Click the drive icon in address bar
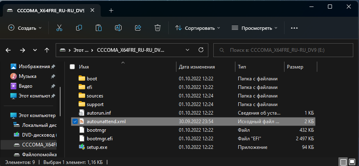This screenshot has width=359, height=166. click(62, 50)
